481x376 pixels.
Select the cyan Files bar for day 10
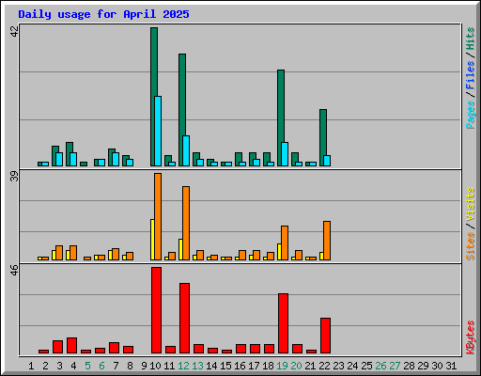pyautogui.click(x=158, y=131)
